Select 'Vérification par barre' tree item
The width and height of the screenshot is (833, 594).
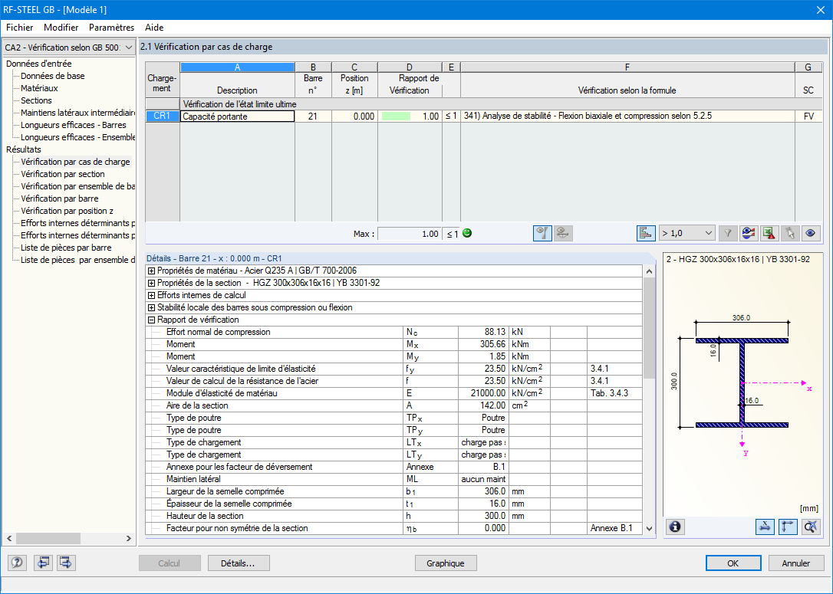point(60,199)
